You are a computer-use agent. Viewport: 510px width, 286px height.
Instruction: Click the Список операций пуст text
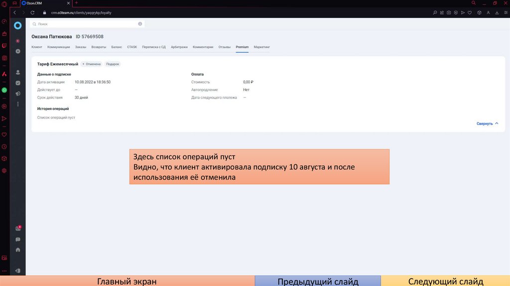56,118
